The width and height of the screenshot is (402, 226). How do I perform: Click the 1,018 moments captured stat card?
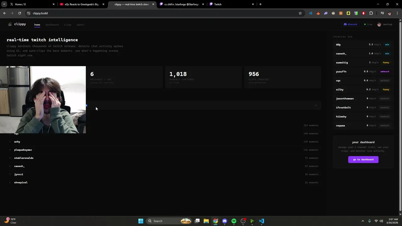point(204,77)
